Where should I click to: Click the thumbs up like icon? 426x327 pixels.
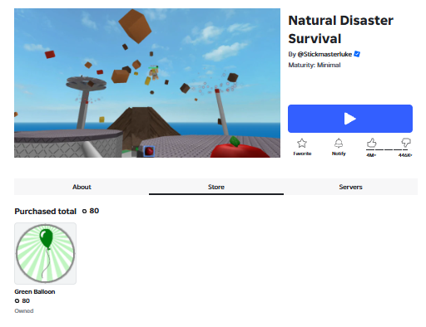tap(372, 143)
